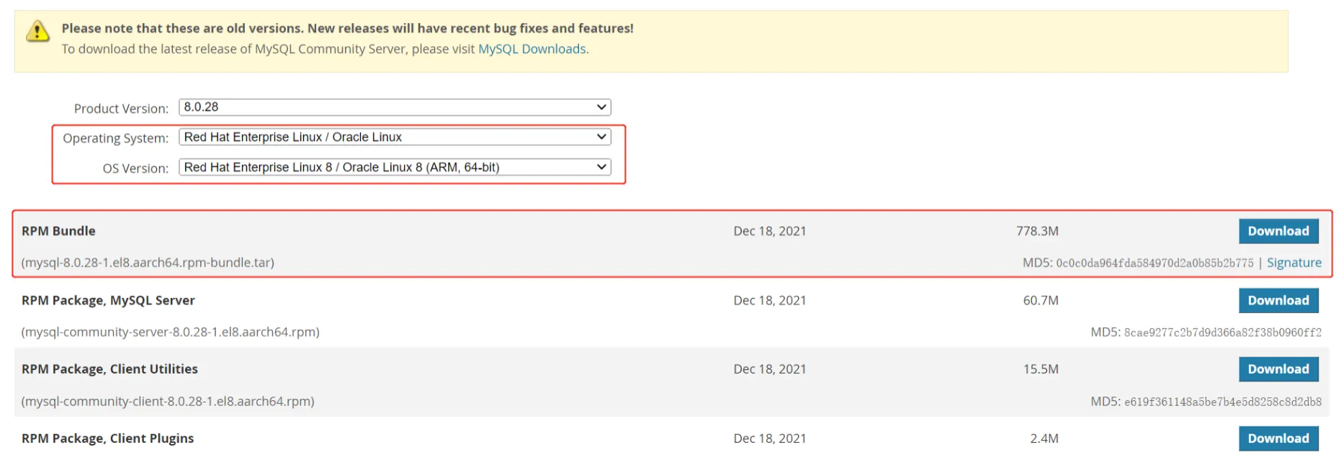The image size is (1341, 460).
Task: Open the OS Version dropdown
Action: 394,168
